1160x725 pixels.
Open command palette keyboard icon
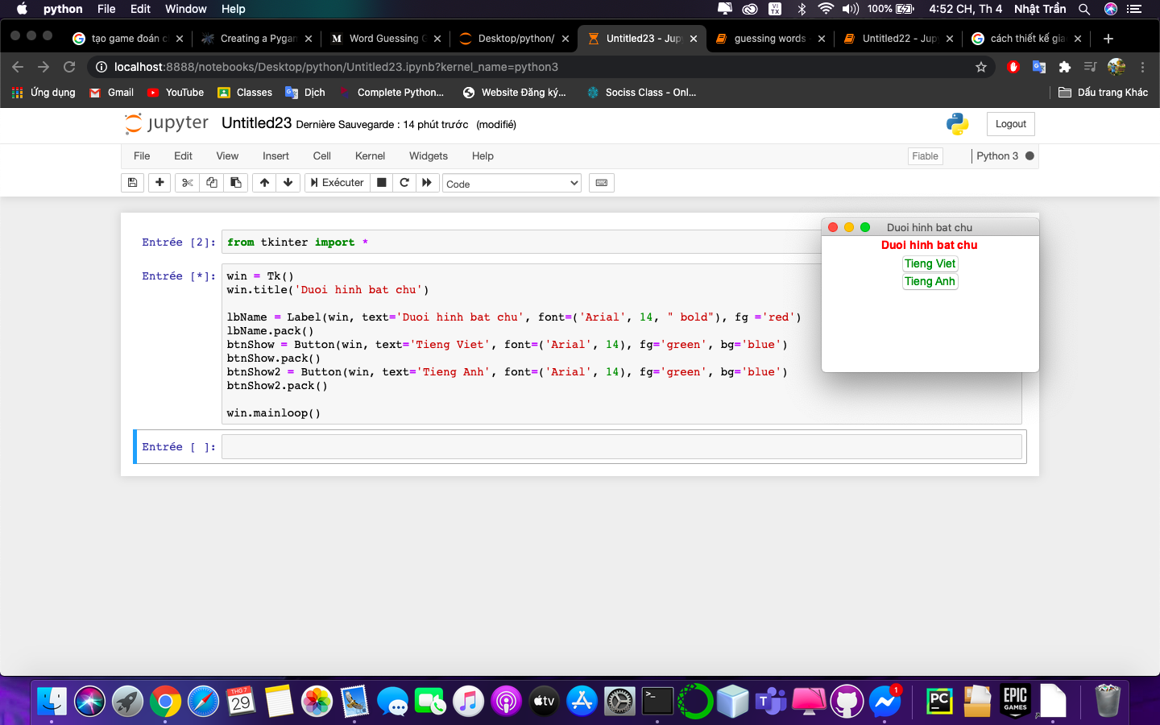coord(602,183)
